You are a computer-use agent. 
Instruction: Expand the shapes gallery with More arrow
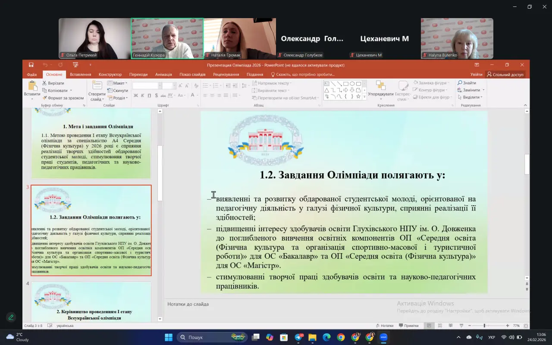[364, 97]
